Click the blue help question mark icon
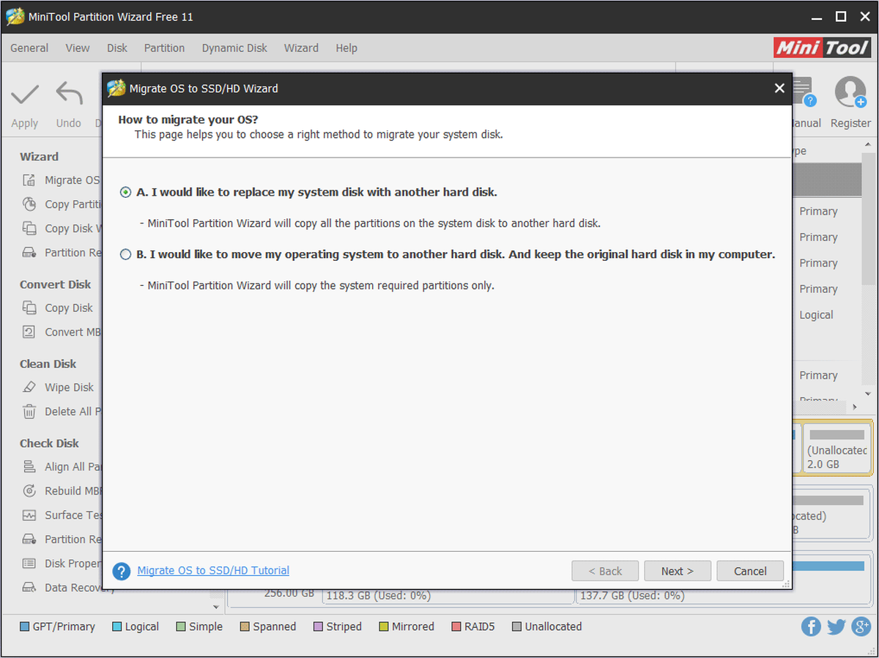Viewport: 879px width, 658px height. (122, 572)
